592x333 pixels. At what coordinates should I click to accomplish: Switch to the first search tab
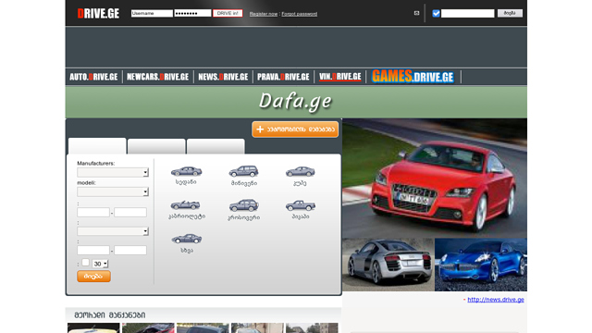97,146
